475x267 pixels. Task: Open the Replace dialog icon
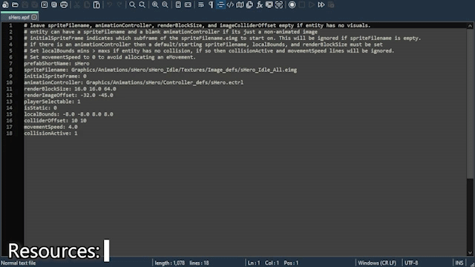(x=142, y=4)
